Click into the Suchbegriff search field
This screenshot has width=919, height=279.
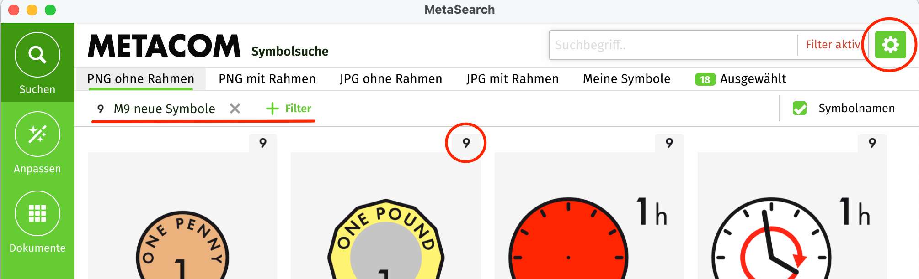674,45
